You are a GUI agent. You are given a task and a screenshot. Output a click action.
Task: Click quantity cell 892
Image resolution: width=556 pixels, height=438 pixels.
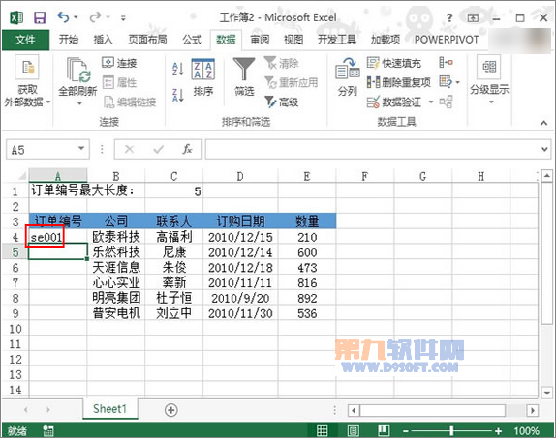pyautogui.click(x=307, y=298)
